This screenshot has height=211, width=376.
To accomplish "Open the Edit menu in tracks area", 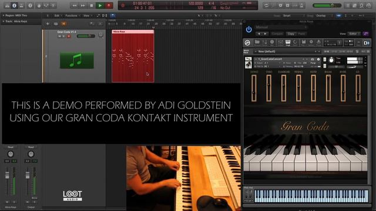I will (58, 16).
